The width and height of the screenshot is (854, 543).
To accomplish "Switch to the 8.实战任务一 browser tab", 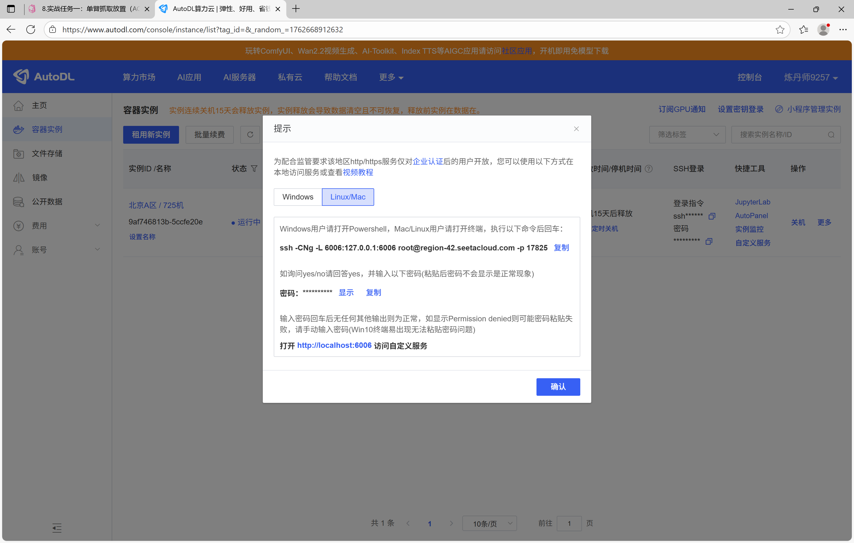I will pos(89,9).
